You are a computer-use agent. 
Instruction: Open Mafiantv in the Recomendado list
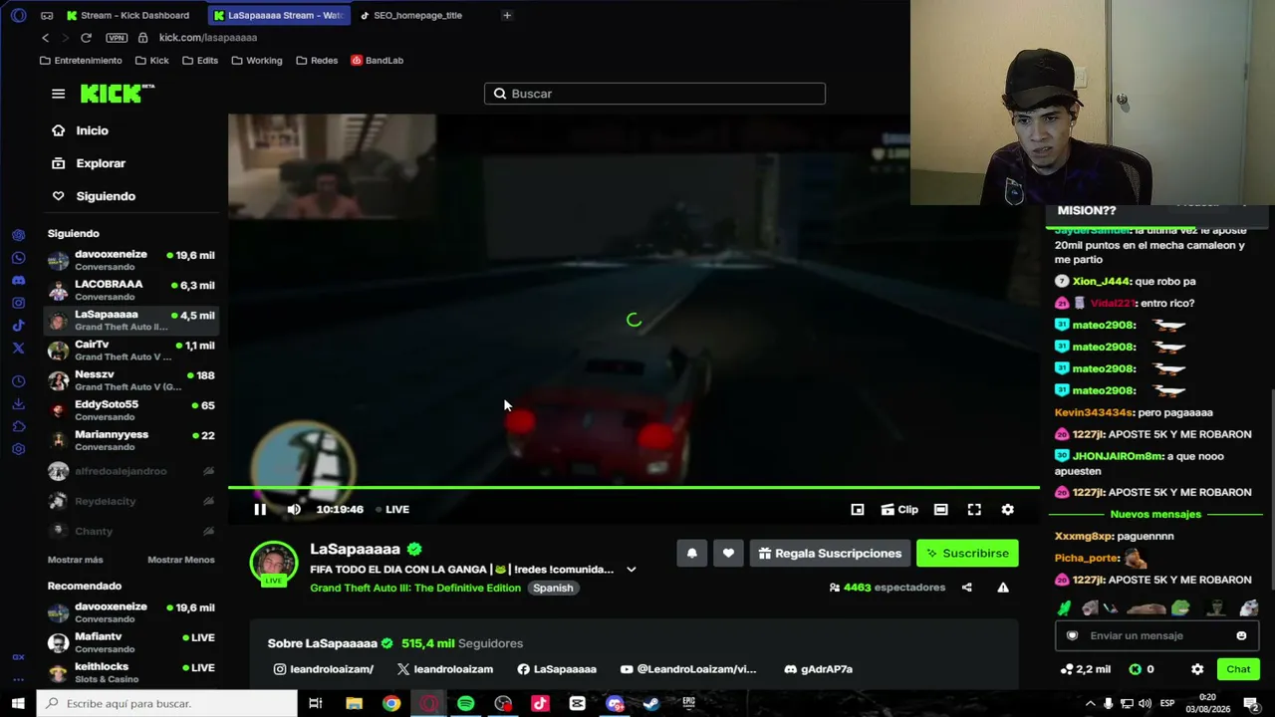click(x=131, y=642)
